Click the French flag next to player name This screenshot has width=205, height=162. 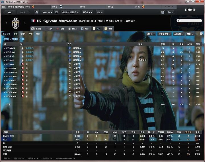coord(33,21)
